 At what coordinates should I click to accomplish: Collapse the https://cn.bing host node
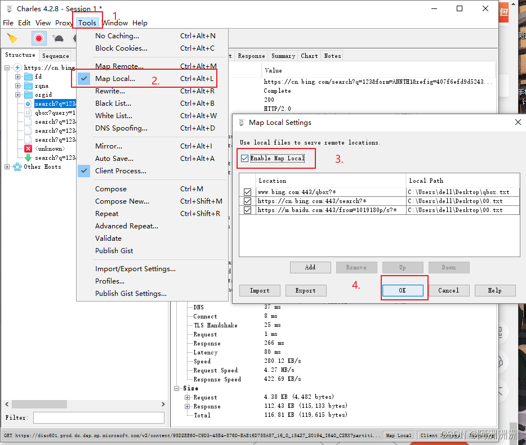(x=7, y=68)
